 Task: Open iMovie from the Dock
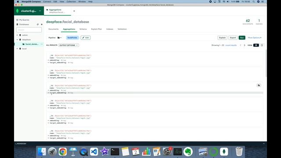point(104,152)
